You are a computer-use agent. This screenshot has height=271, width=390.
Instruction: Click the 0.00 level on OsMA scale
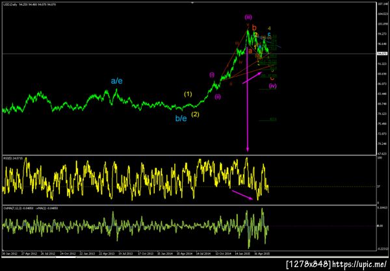point(380,226)
